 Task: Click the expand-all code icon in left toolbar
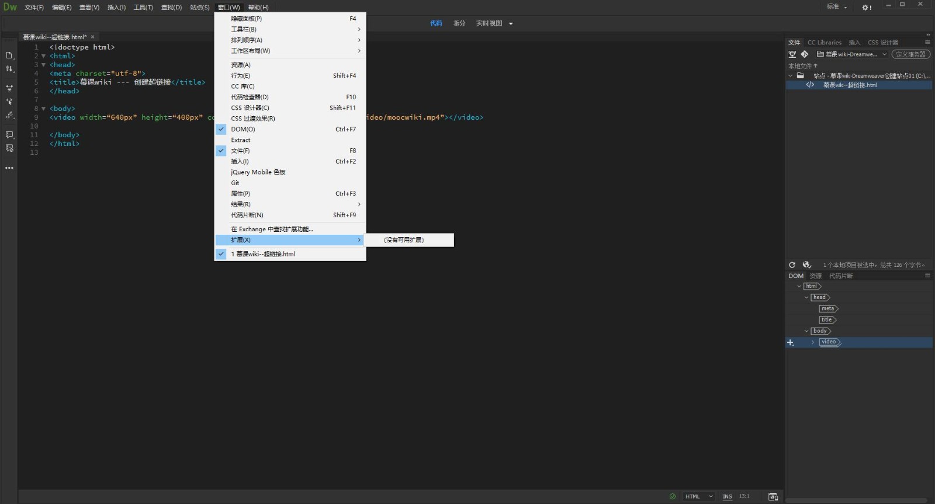tap(9, 88)
